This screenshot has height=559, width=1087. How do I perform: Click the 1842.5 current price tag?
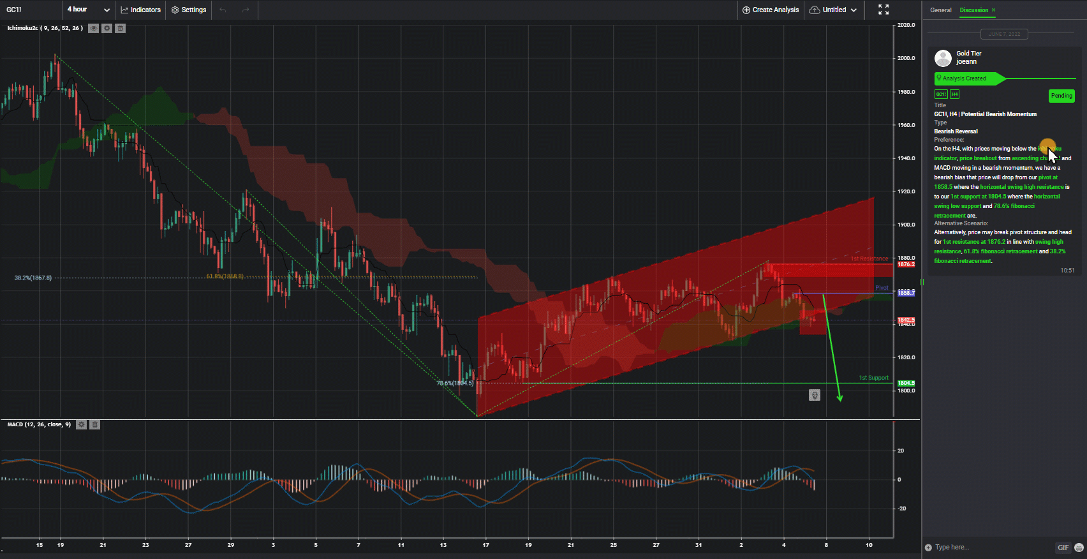coord(906,320)
